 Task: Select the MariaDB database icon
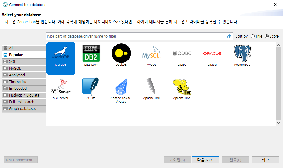click(x=61, y=58)
